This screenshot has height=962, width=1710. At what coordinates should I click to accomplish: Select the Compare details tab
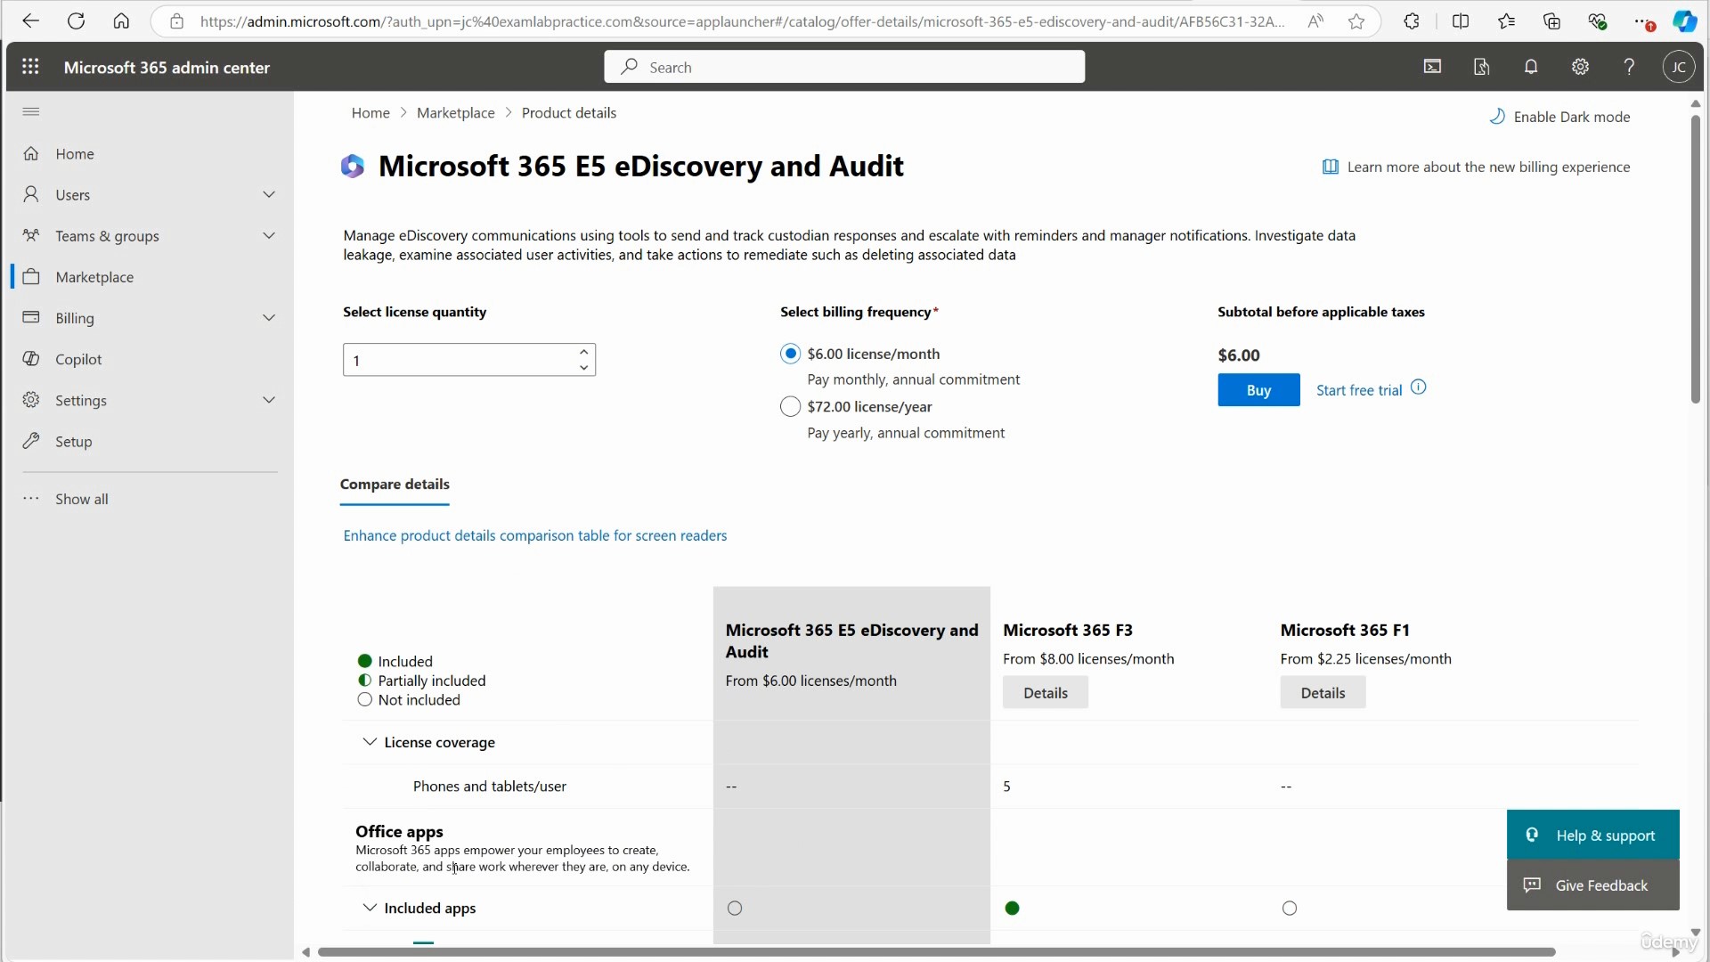tap(395, 484)
